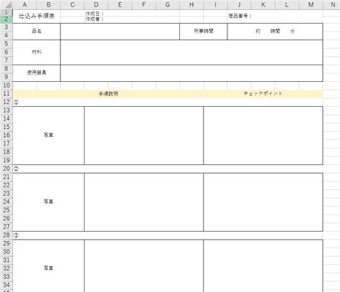Viewport: 340px width, 292px height.
Task: Click the ③ step number cell
Action: (x=16, y=235)
